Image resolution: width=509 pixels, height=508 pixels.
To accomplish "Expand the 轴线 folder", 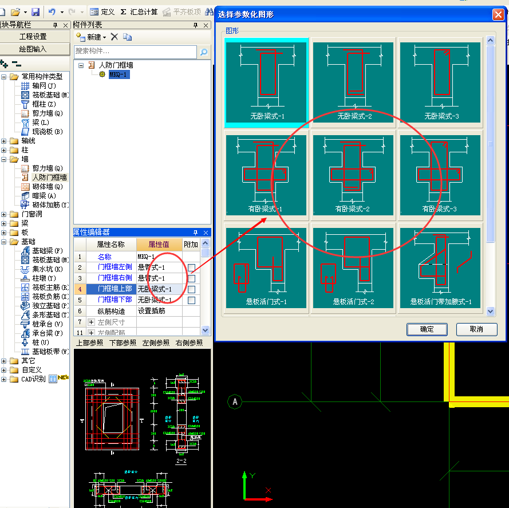I will (3, 141).
